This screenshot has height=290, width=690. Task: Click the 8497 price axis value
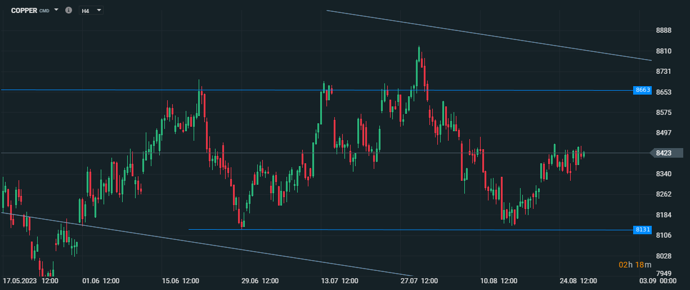click(x=664, y=133)
